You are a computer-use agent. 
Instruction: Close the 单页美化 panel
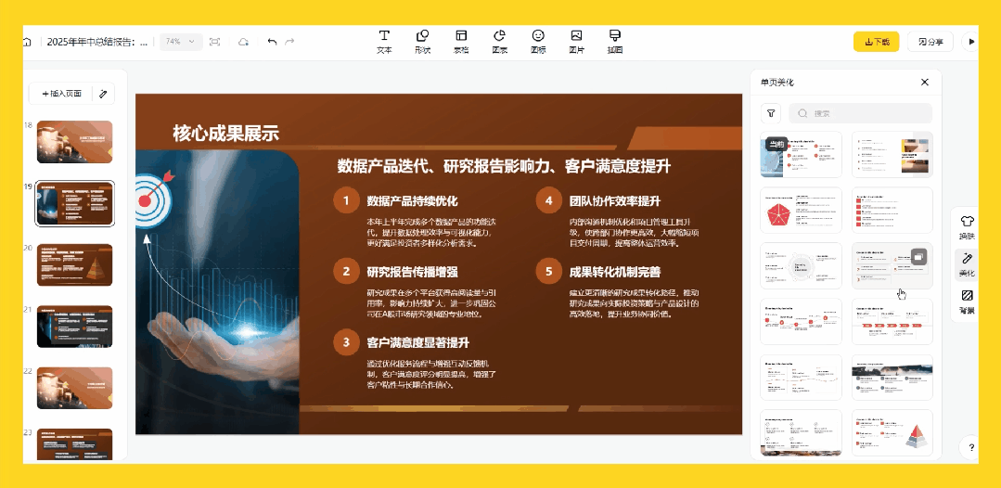point(924,83)
